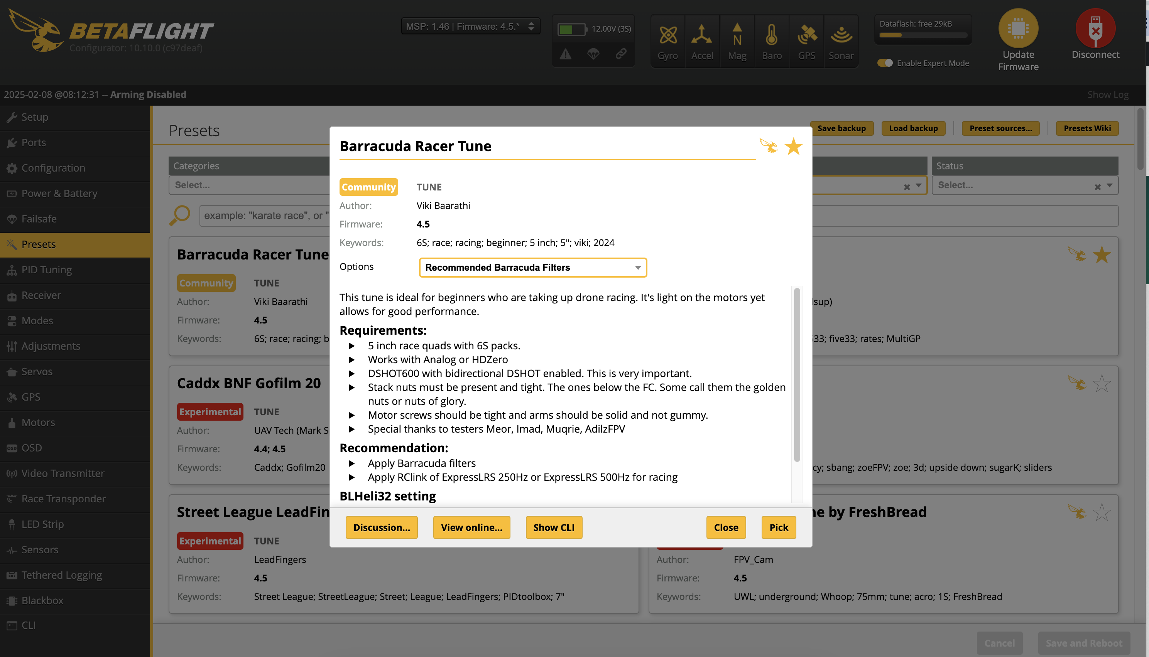The height and width of the screenshot is (657, 1149).
Task: Open the Recommended Barracuda Filters options dropdown
Action: click(x=532, y=268)
